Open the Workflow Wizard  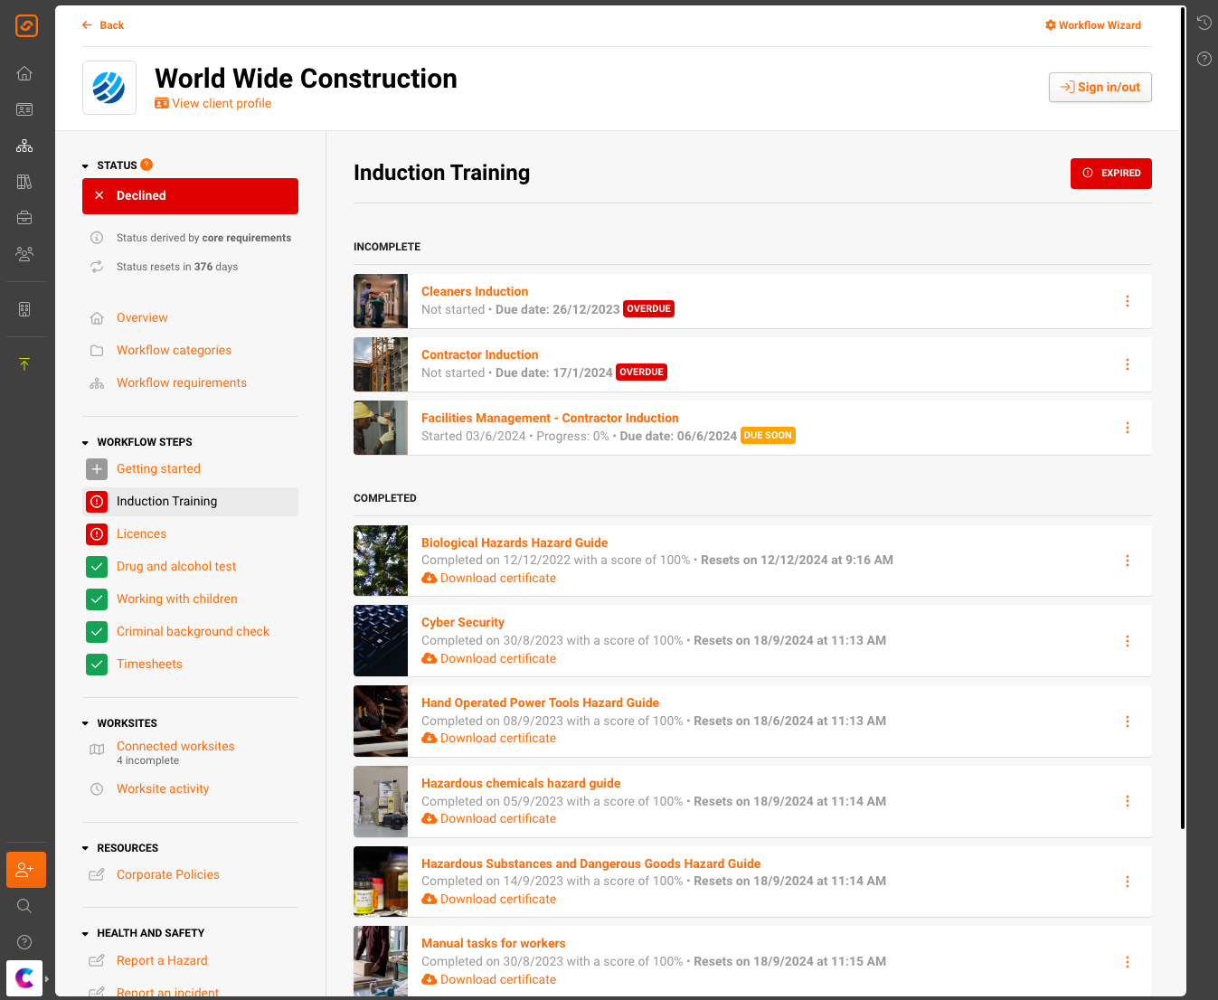tap(1092, 25)
